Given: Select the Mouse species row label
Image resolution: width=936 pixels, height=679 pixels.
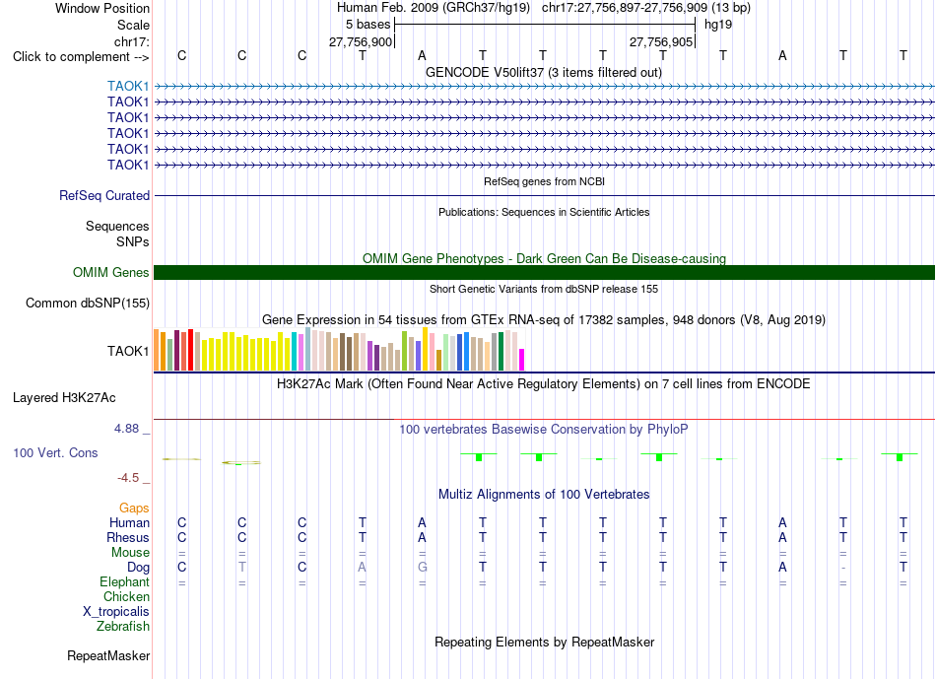Looking at the screenshot, I should 130,553.
